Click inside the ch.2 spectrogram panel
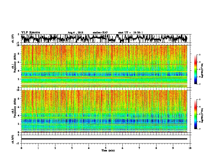This screenshot has height=166, width=214. 104,111
